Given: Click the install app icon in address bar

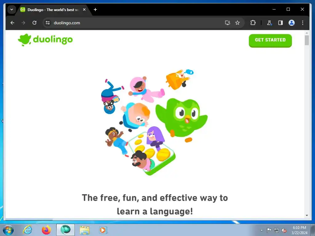Looking at the screenshot, I should tap(227, 23).
